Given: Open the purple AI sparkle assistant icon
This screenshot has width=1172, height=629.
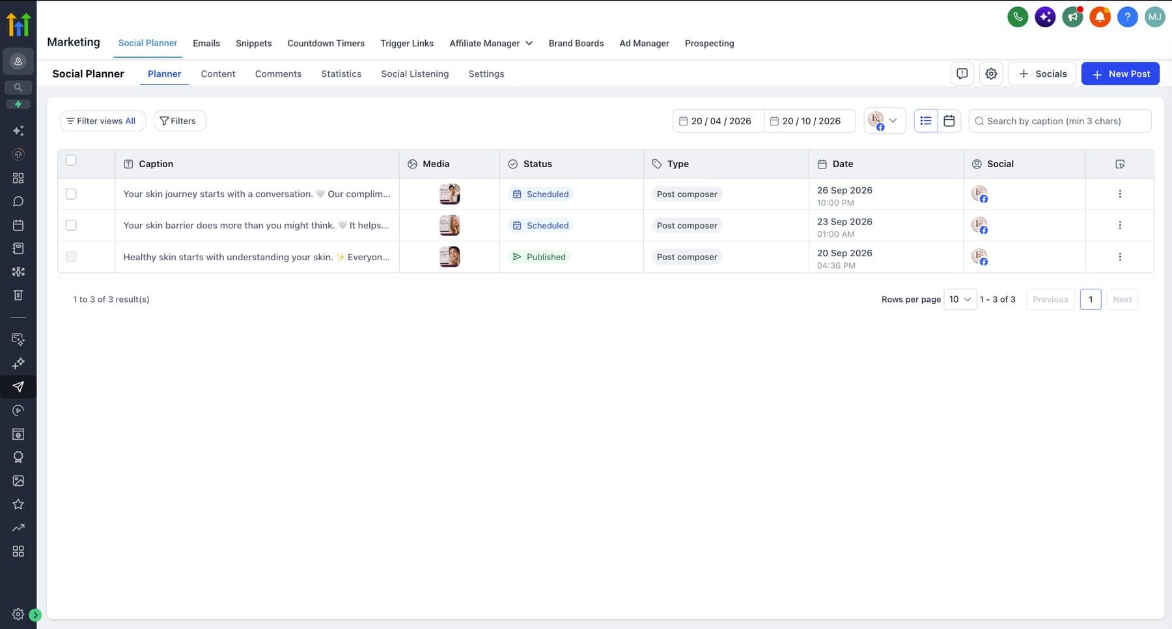Looking at the screenshot, I should tap(1045, 17).
